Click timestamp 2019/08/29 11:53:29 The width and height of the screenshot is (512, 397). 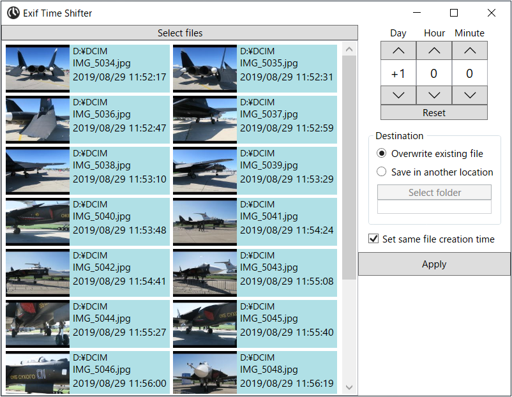point(287,179)
